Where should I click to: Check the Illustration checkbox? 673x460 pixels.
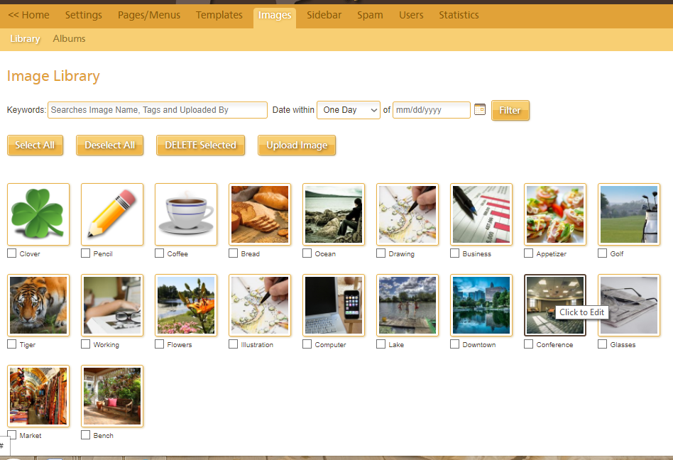point(233,344)
